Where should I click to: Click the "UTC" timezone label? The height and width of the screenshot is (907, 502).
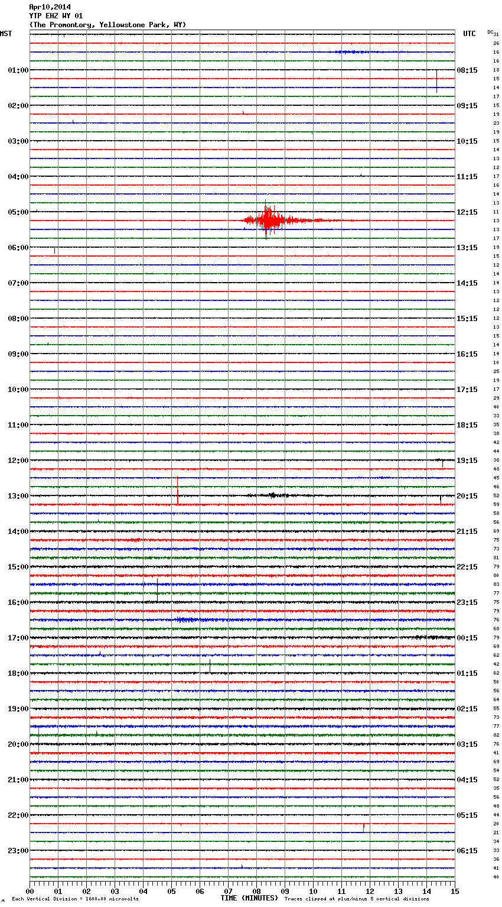(470, 34)
